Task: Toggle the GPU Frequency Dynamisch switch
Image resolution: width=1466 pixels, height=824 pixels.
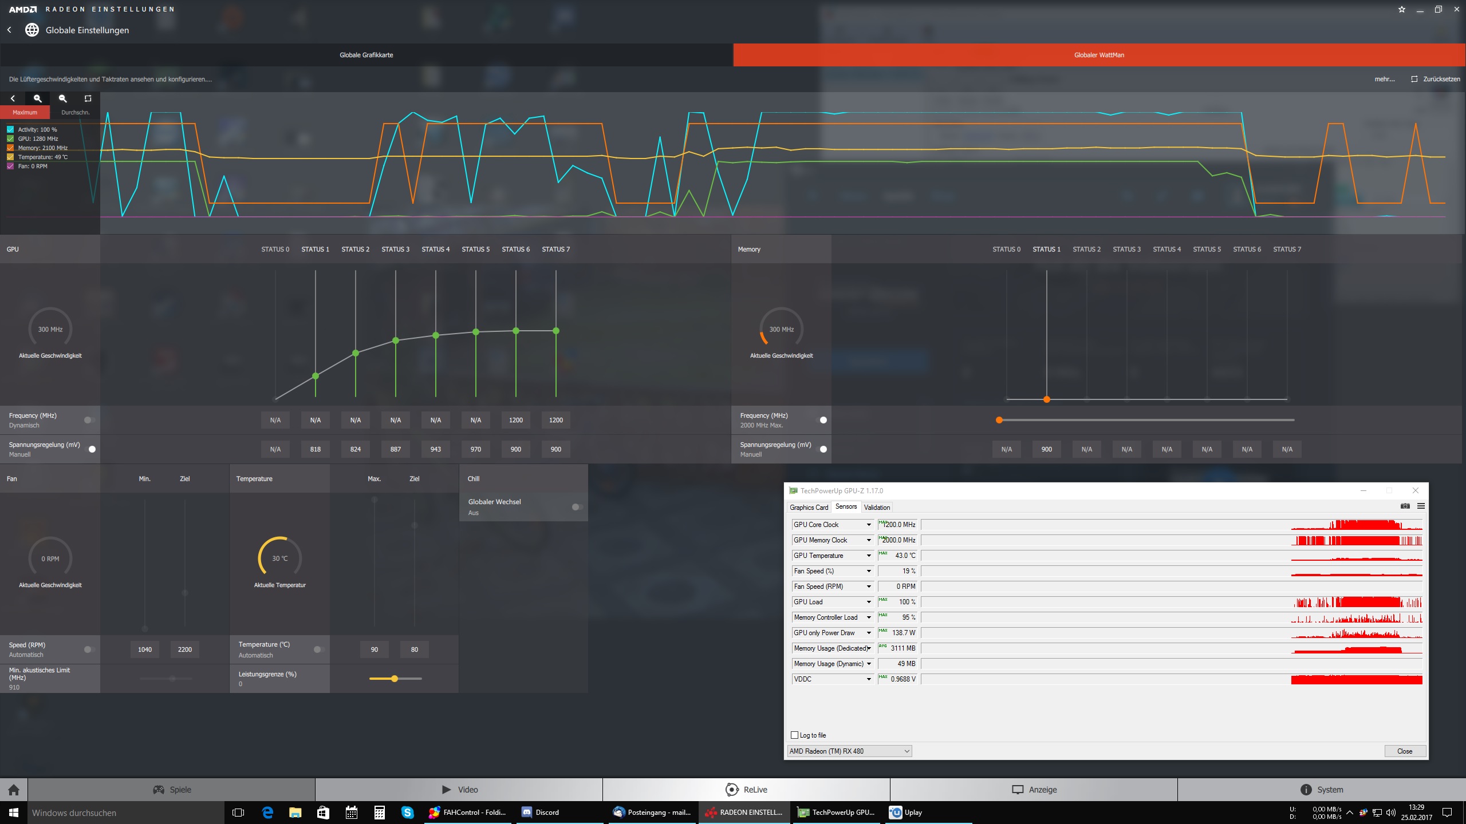Action: pyautogui.click(x=89, y=420)
